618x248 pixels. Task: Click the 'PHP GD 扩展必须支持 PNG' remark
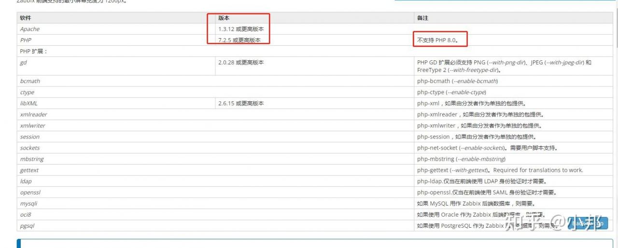(x=504, y=66)
